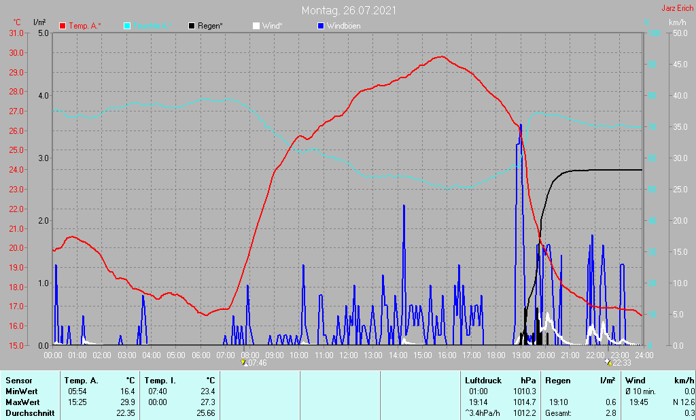
Task: Click the Regen* legend label
Action: tap(210, 26)
